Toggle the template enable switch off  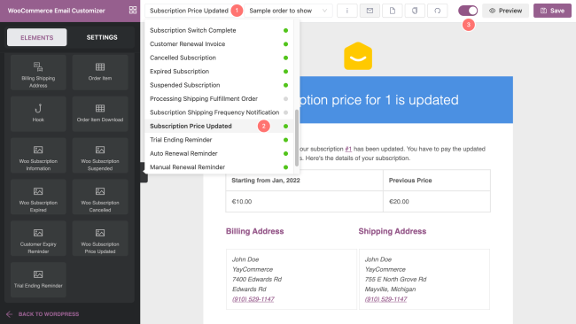coord(468,11)
